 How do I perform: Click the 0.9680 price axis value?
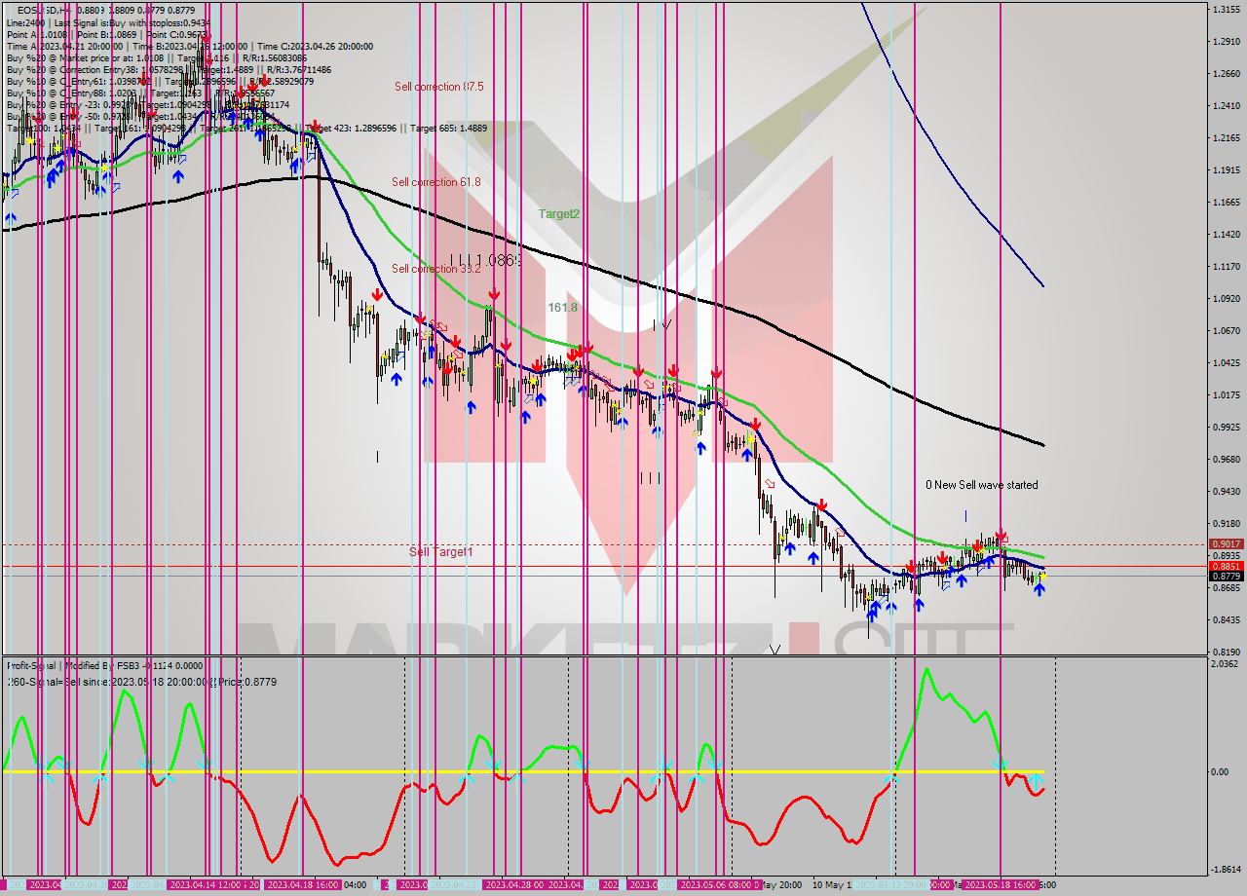(1225, 459)
